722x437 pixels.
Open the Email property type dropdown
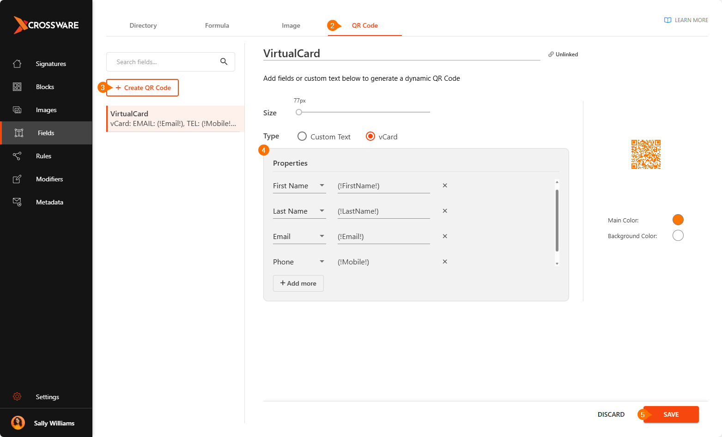(x=322, y=236)
